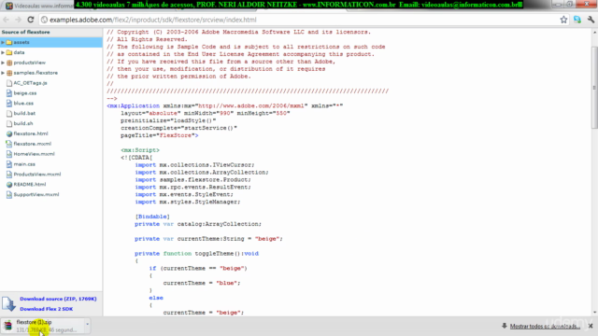Click the Videoaulas tab favicon

(8, 7)
